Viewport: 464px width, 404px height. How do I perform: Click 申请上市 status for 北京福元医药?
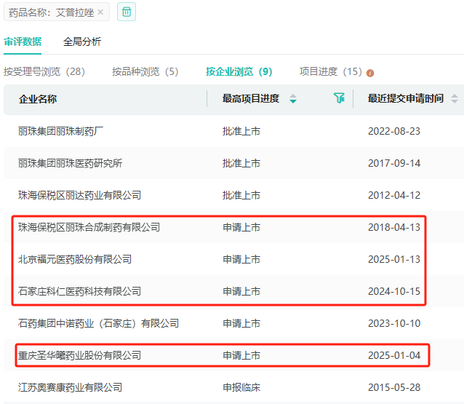tap(241, 259)
